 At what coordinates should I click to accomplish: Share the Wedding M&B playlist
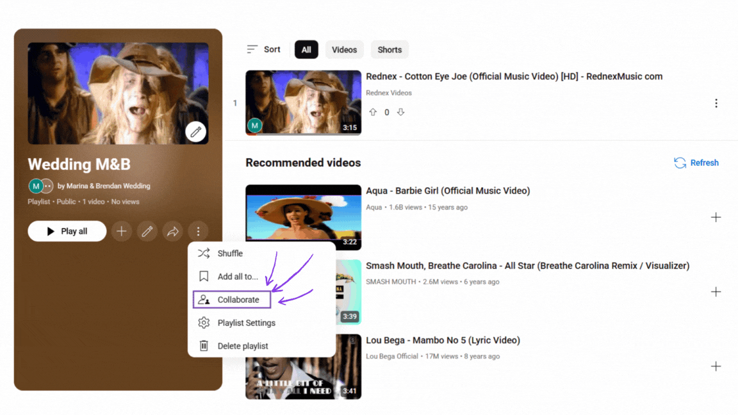(x=172, y=231)
